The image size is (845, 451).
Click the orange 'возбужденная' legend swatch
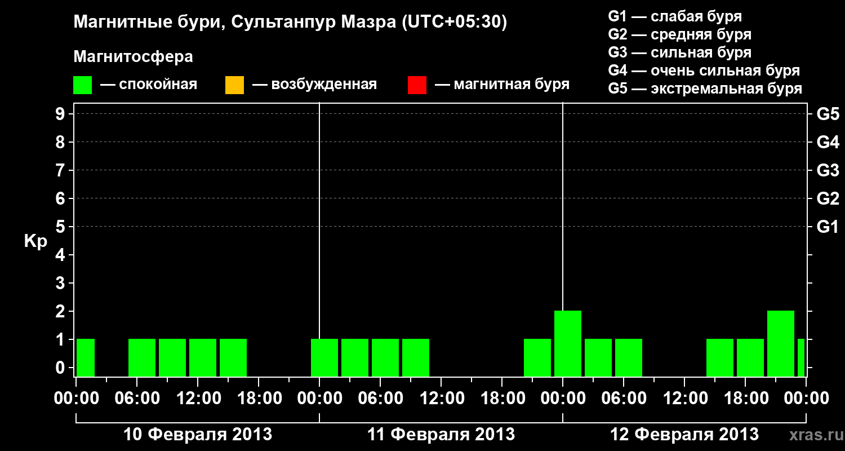pos(234,85)
